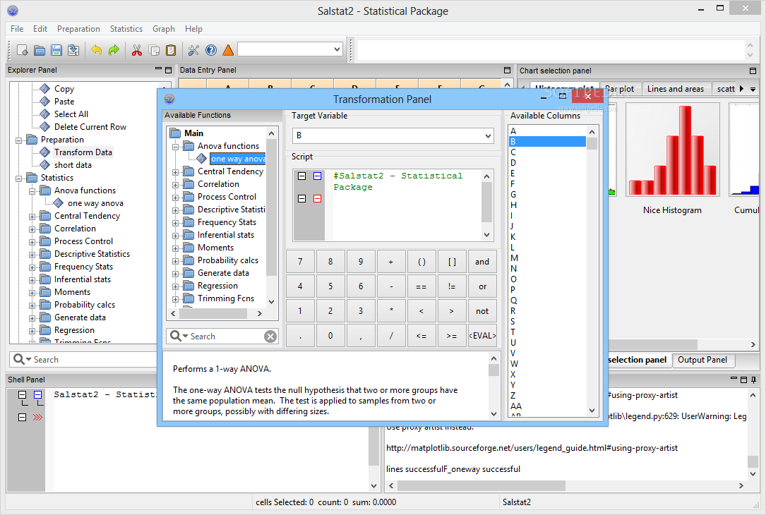Pin the Shell Panel
The height and width of the screenshot is (515, 766).
754,380
